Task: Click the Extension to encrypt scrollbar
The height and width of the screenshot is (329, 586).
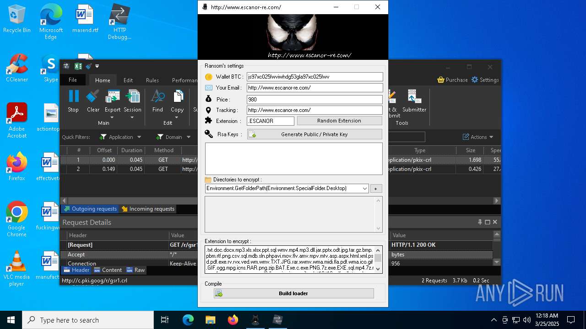Action: (x=378, y=260)
